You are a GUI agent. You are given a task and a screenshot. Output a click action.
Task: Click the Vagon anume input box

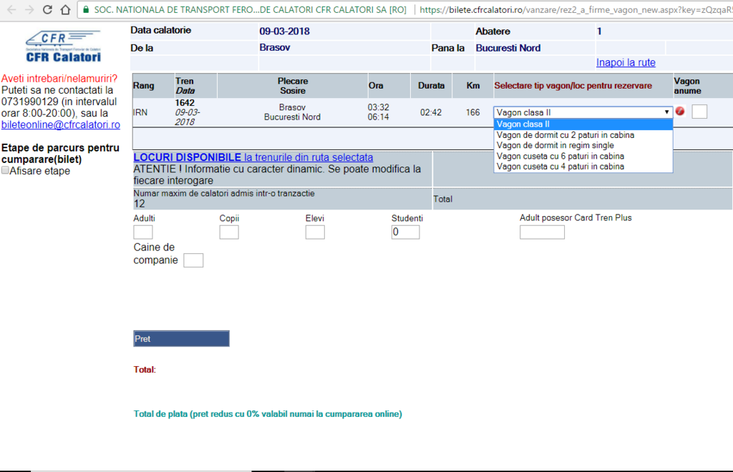pyautogui.click(x=699, y=112)
